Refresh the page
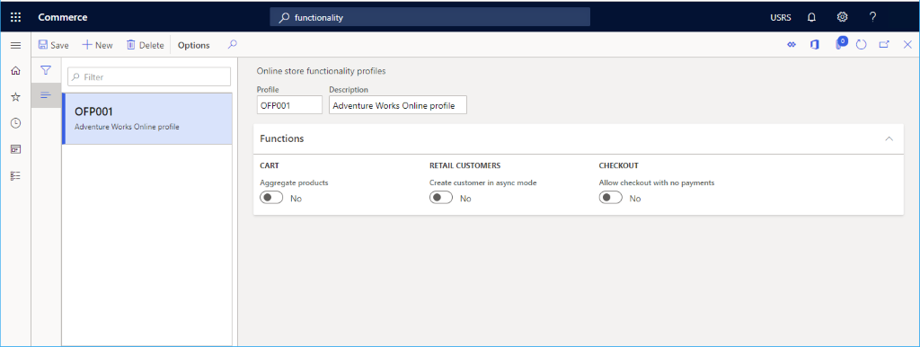920x347 pixels. [x=862, y=45]
